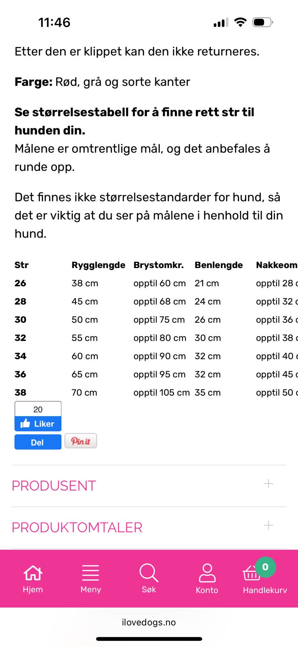Open the Handlekurv basket icon
Screen dimensions: 298x647
pos(251,574)
